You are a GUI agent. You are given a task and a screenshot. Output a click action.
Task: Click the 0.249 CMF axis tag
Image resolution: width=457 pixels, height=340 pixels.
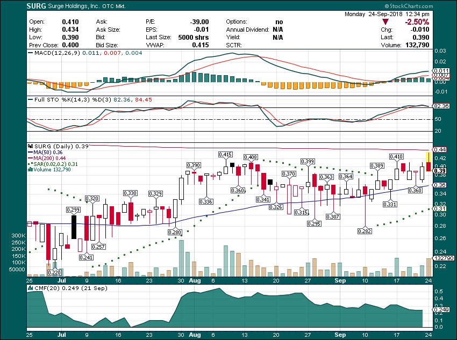pos(441,310)
